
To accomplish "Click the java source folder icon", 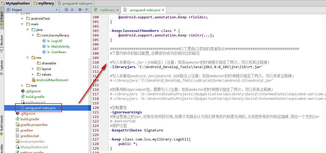I will 33,30.
